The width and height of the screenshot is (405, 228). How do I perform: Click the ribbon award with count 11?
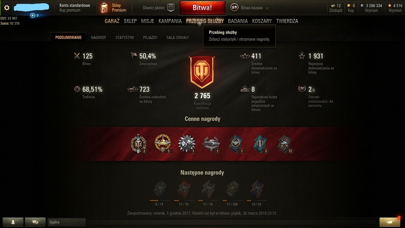[285, 144]
